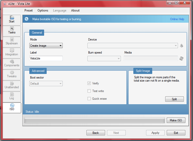
Task: Enable the Test write checkbox
Action: pyautogui.click(x=89, y=91)
